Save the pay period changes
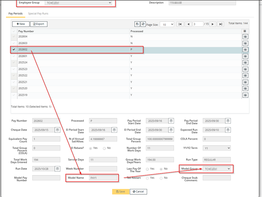Screen dimensions: 262x197 [x=121, y=192]
